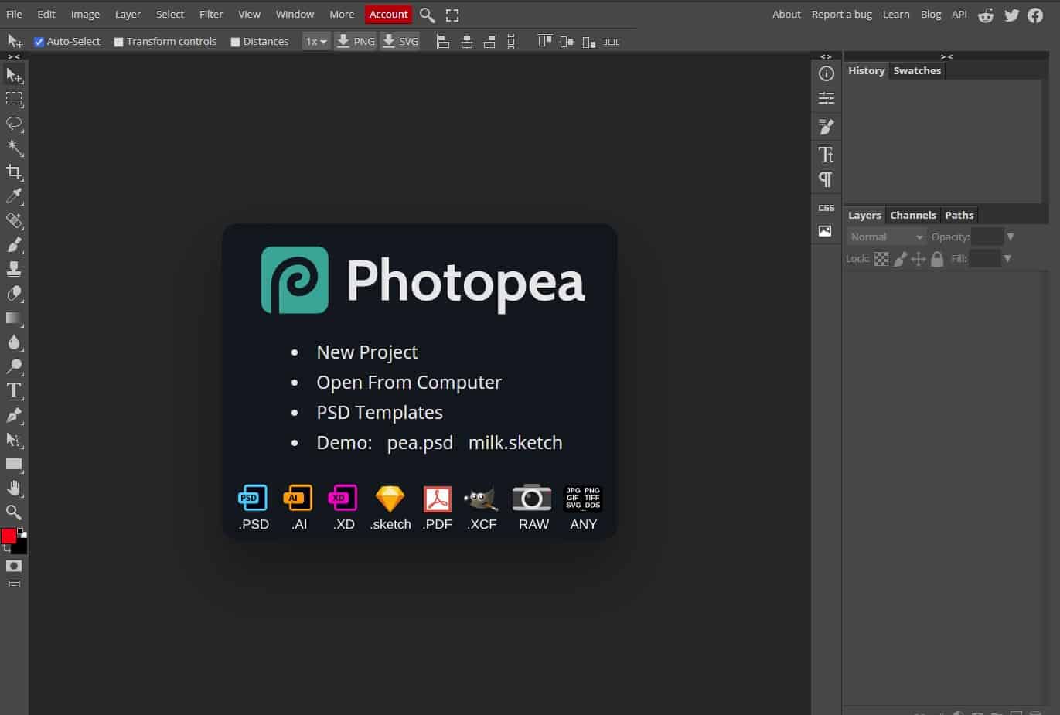Expand the Opacity dropdown arrow
The width and height of the screenshot is (1060, 715).
pyautogui.click(x=1010, y=237)
